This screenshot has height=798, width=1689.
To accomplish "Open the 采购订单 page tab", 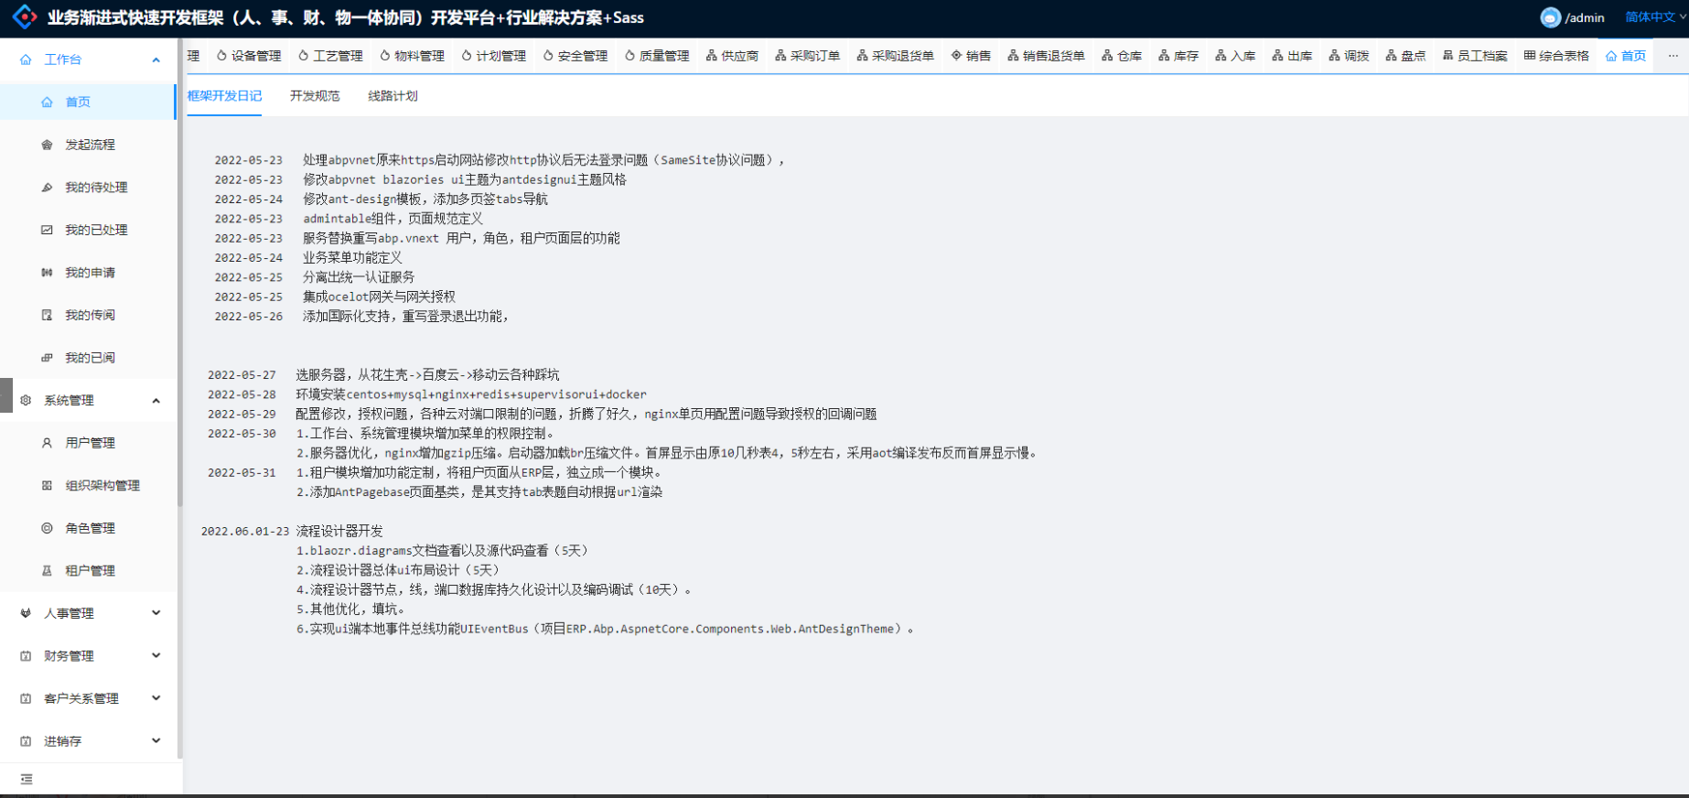I will [x=807, y=56].
